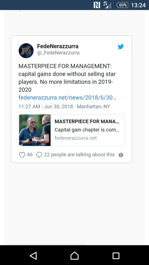The width and height of the screenshot is (149, 265).
Task: Tap the Android back navigation button
Action: (33, 255)
